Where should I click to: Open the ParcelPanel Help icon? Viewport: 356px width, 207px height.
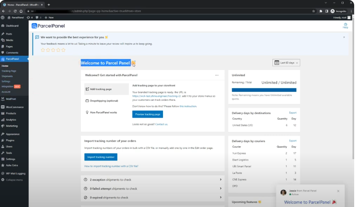point(346,25)
